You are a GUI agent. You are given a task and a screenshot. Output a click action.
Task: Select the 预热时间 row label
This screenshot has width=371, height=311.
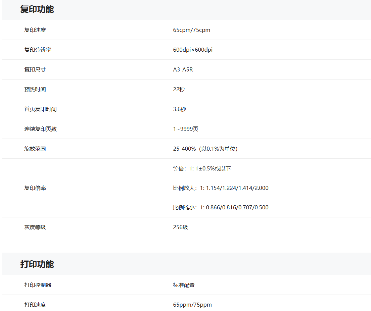tap(35, 89)
